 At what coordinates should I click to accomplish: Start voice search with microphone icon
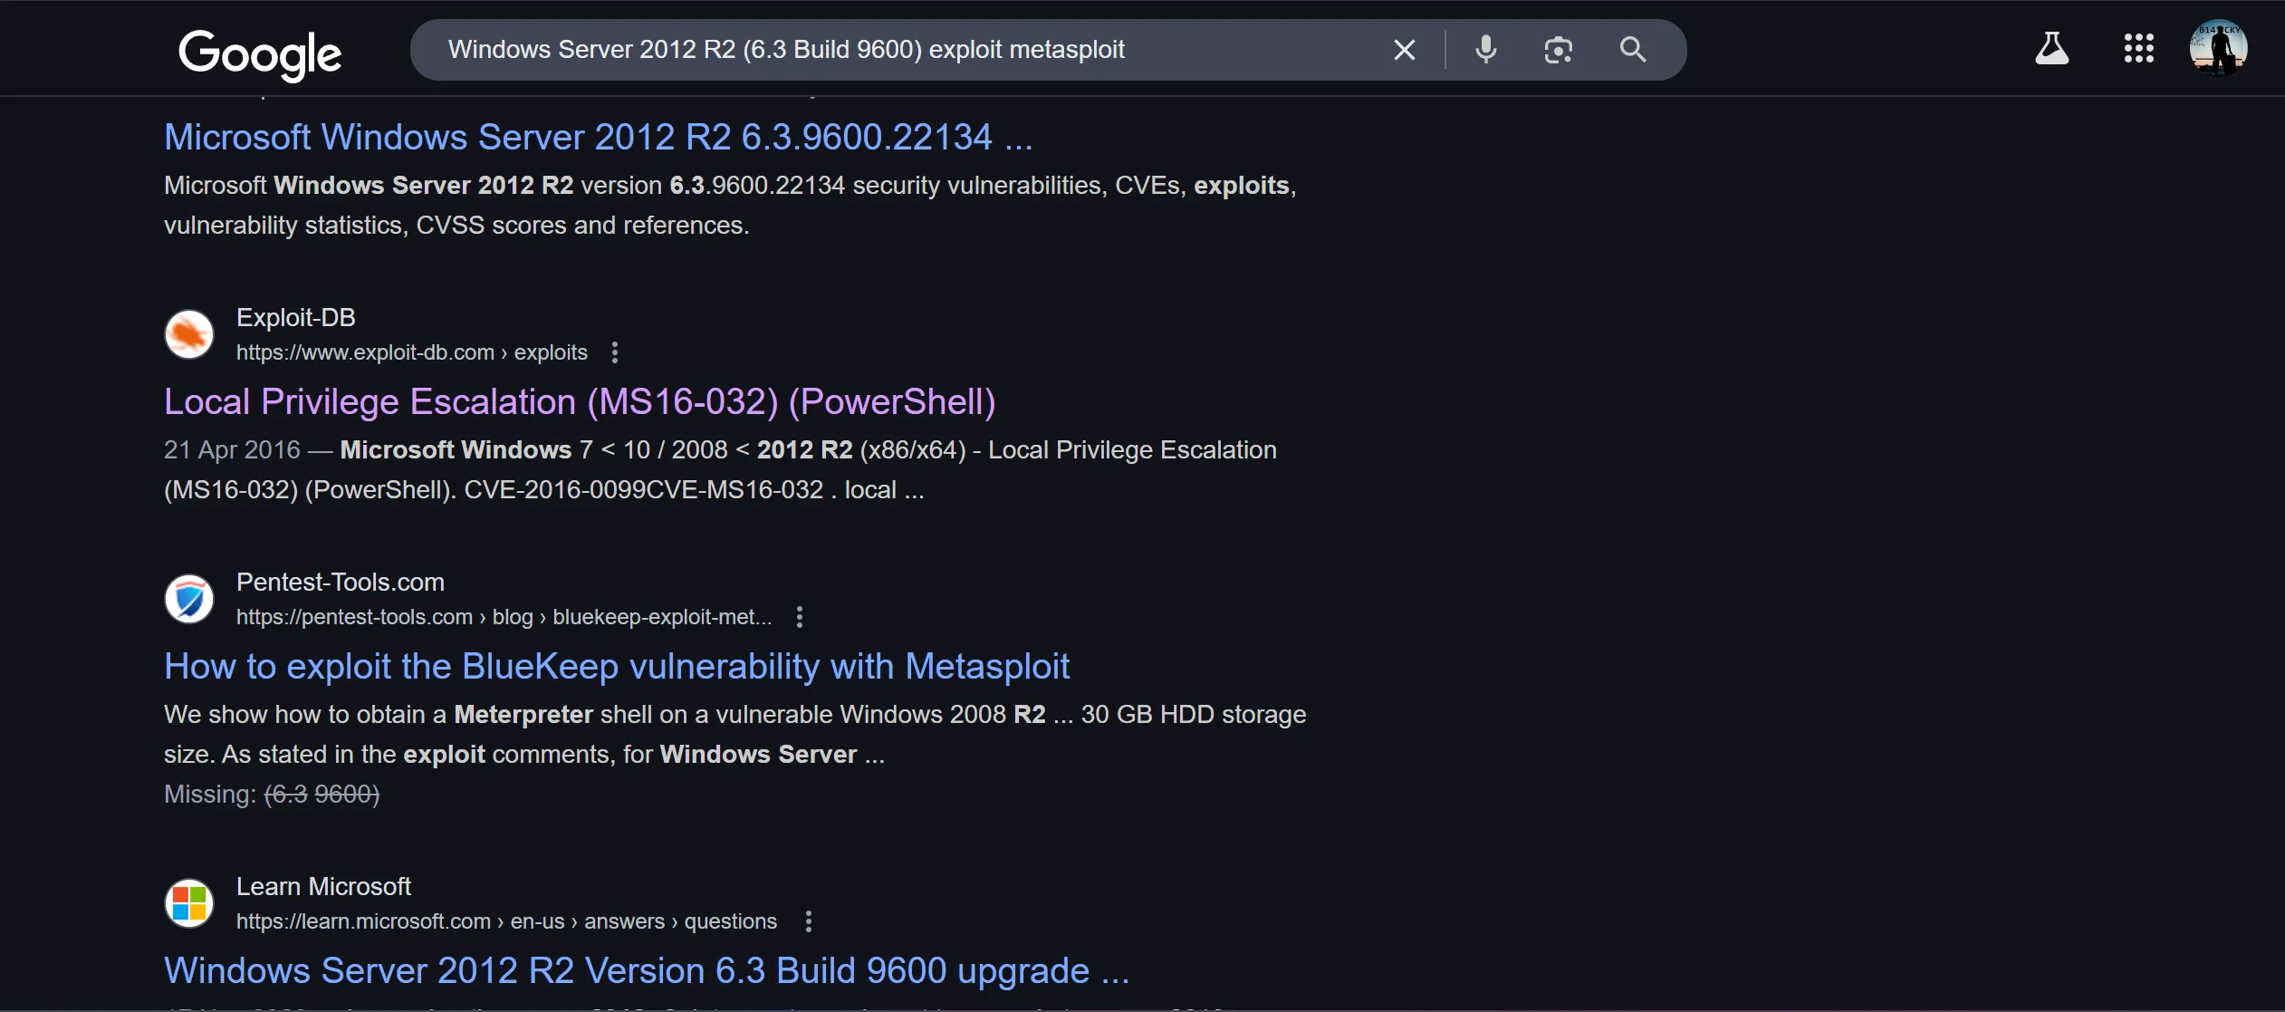(1485, 50)
